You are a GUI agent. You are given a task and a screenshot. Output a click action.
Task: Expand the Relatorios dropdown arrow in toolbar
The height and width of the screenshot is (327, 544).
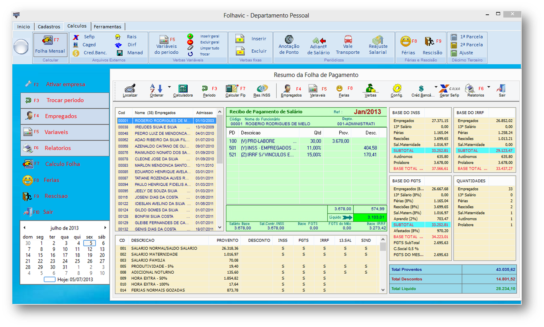tap(489, 87)
